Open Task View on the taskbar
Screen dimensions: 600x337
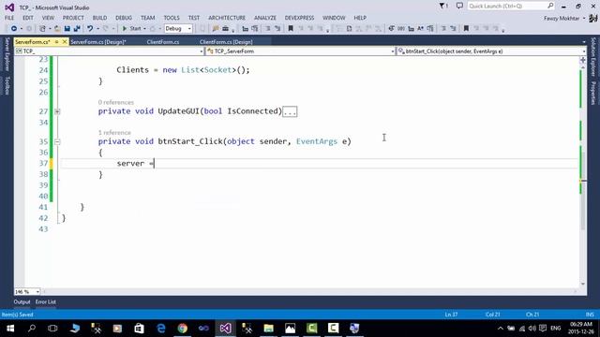tap(52, 329)
